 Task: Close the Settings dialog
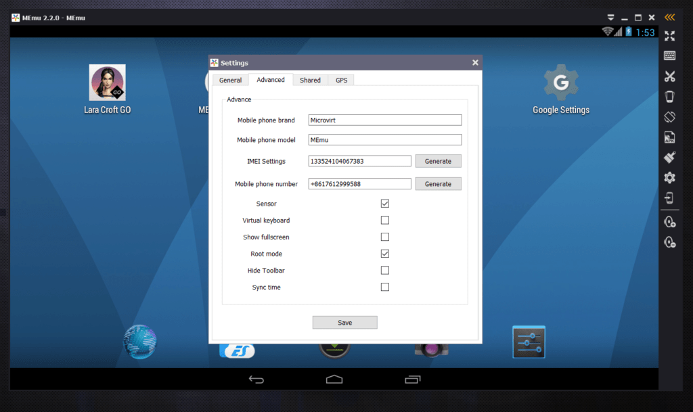(x=475, y=63)
